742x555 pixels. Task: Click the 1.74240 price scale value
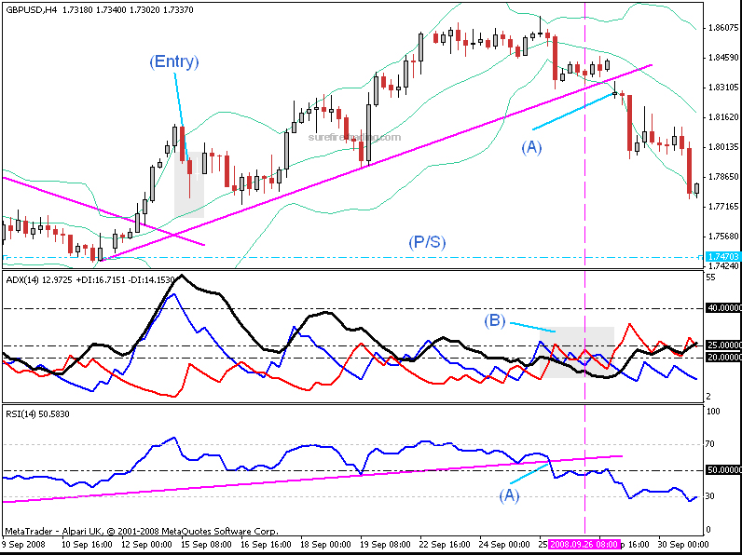[723, 265]
